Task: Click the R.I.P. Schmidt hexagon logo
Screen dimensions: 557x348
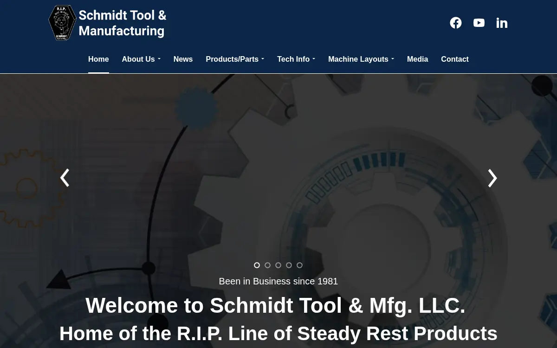Action: pos(62,23)
